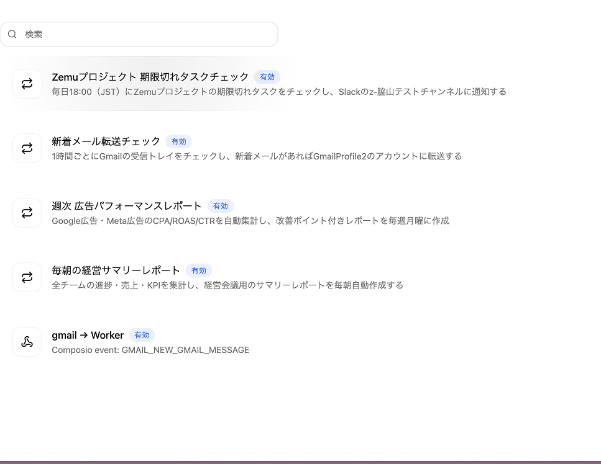Click webhook icon beside gmail → Worker
The image size is (601, 464).
click(27, 342)
